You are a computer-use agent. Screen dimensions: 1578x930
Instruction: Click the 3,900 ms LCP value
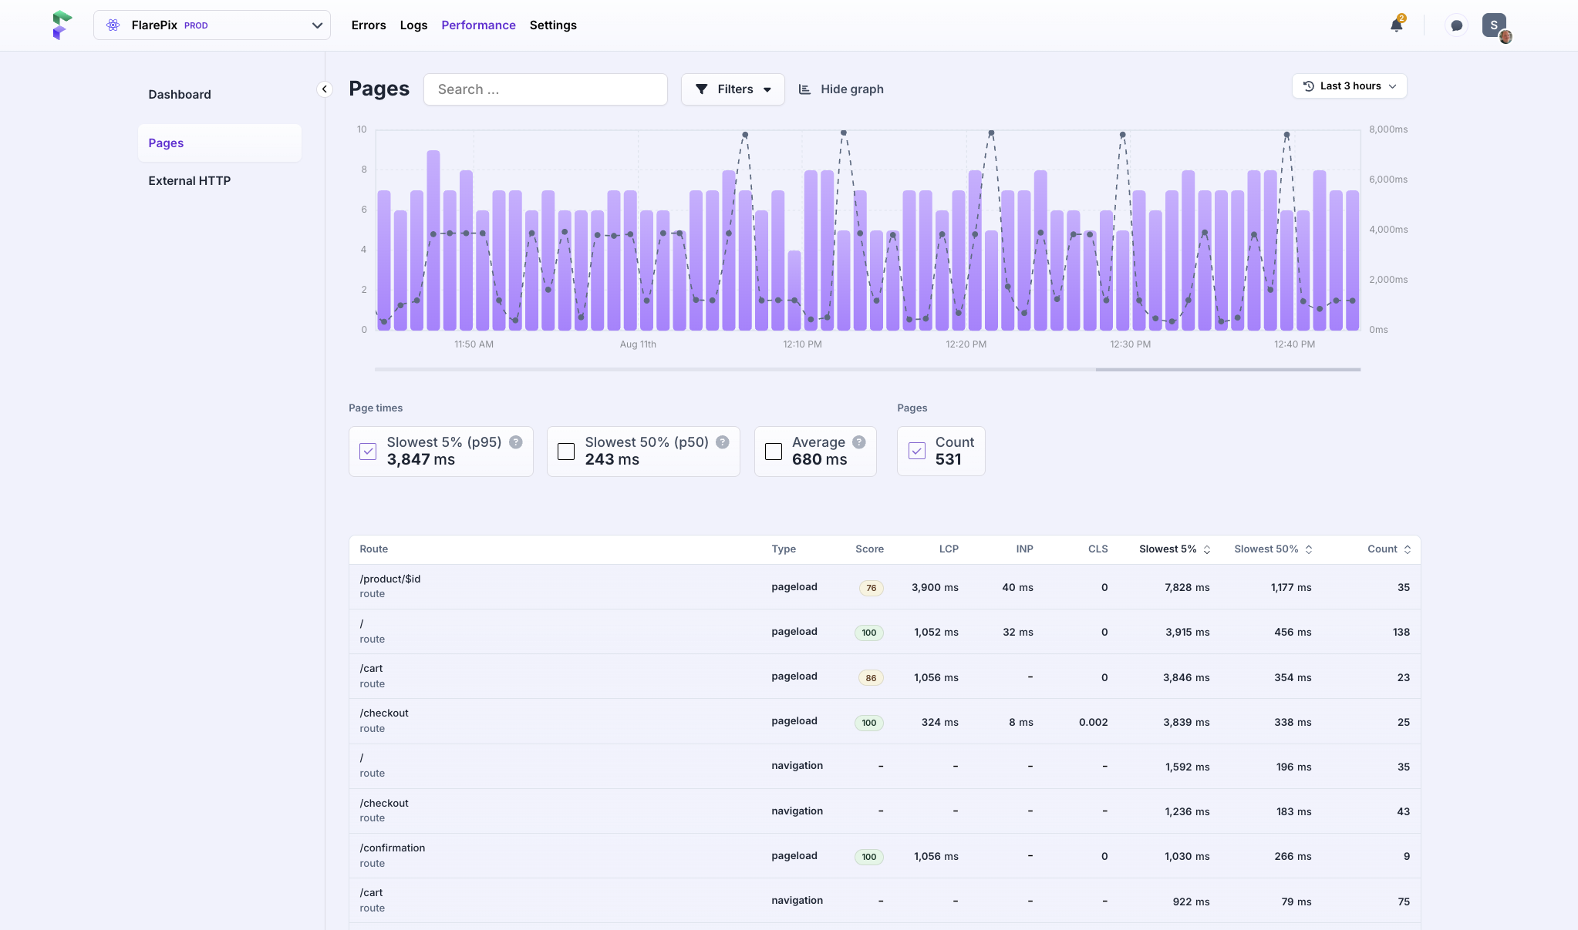coord(935,588)
